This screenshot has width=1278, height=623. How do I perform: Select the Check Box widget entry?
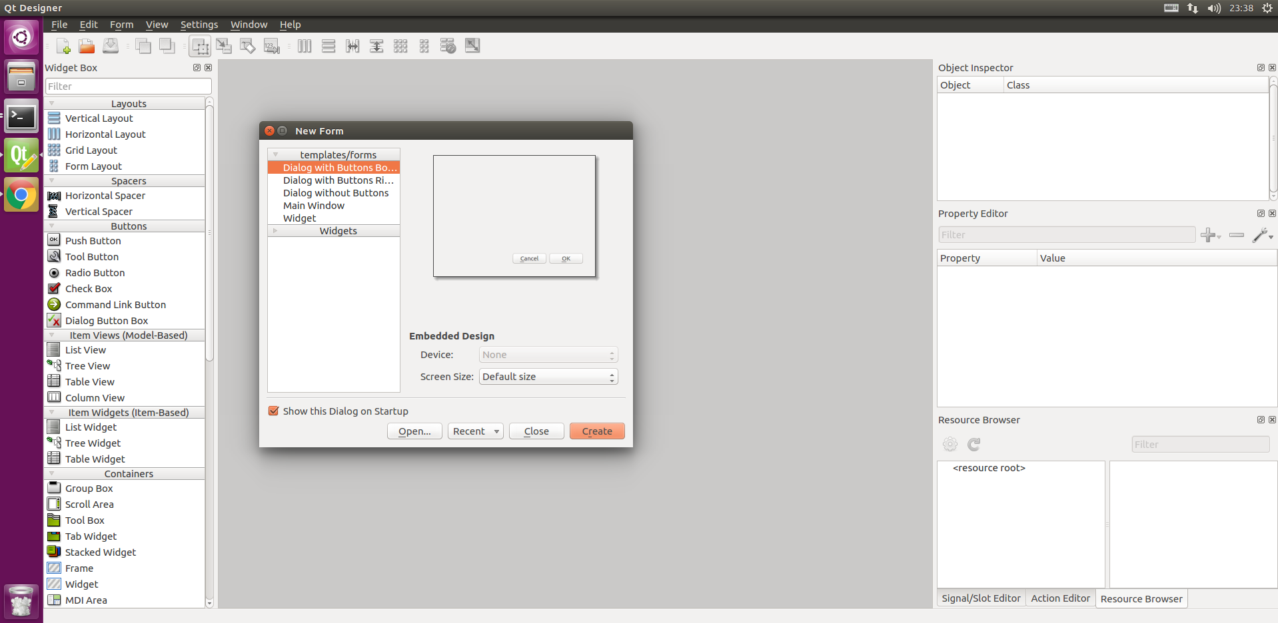[x=87, y=288]
